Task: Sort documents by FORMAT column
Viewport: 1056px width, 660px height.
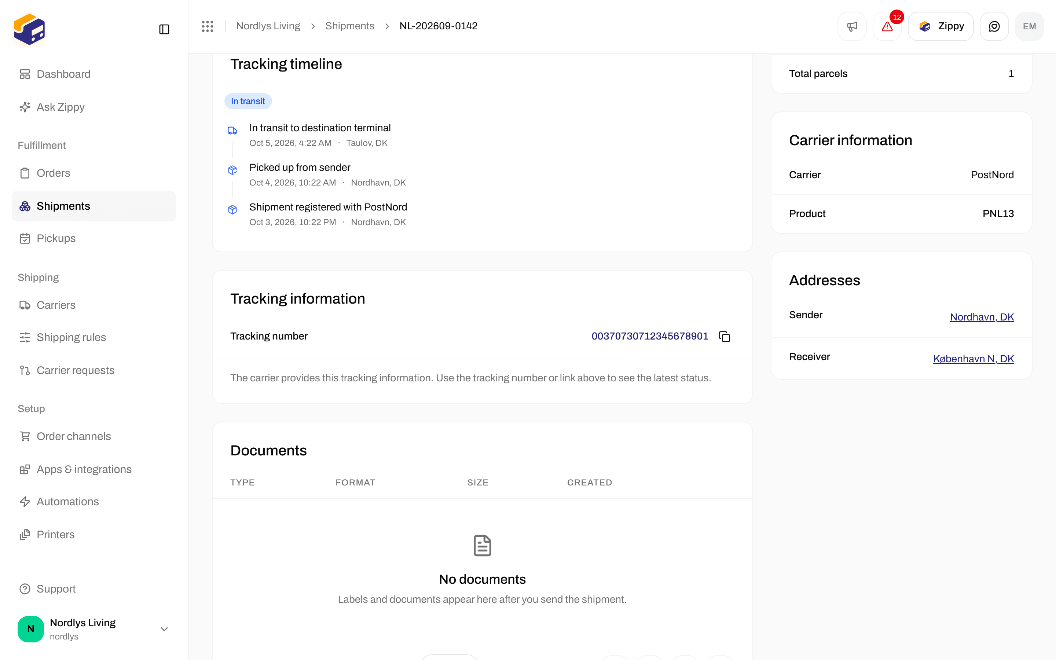Action: pos(355,482)
